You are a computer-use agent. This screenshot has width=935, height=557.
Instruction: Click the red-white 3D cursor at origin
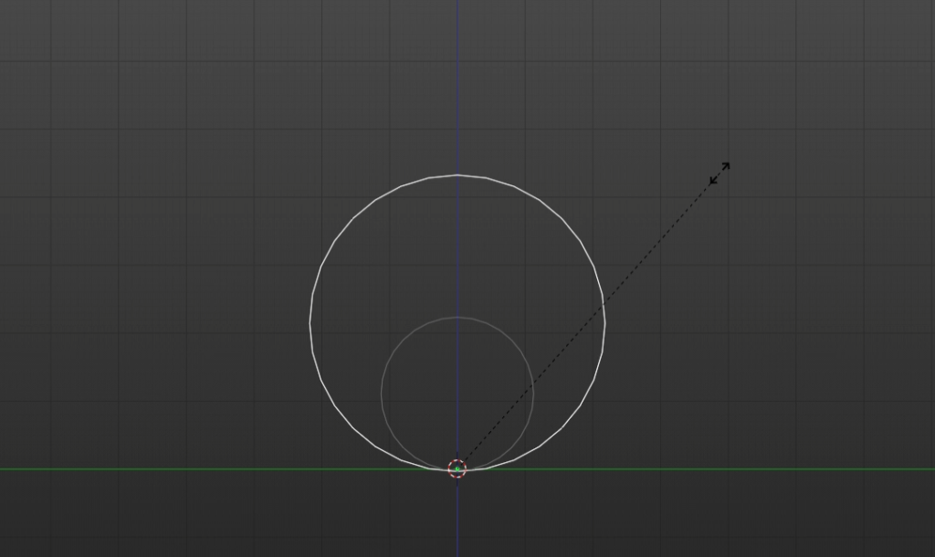(457, 468)
